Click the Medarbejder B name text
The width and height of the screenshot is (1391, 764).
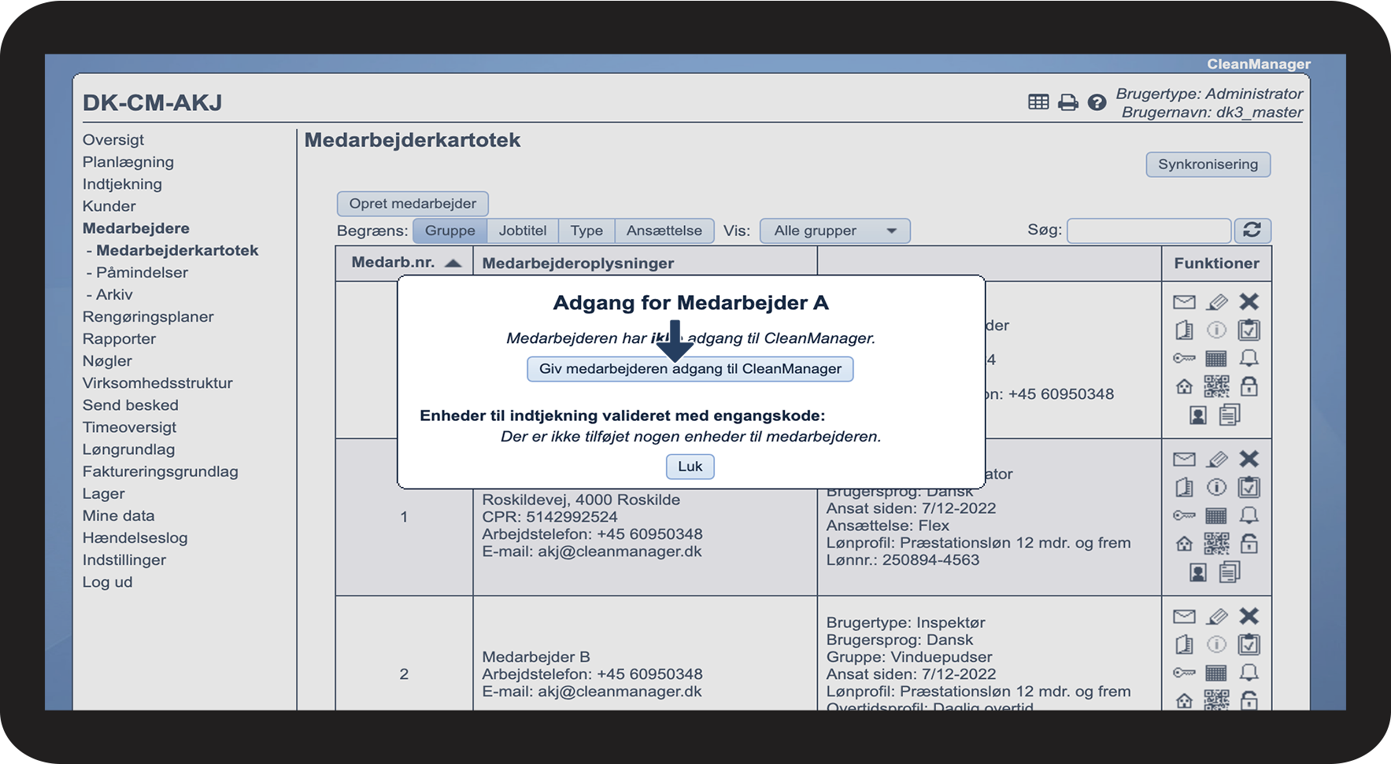(x=536, y=656)
